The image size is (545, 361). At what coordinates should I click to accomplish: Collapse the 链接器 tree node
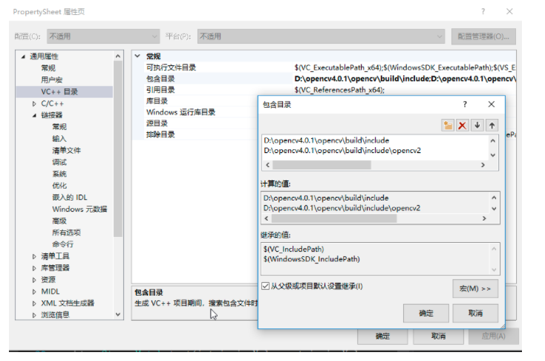point(34,115)
